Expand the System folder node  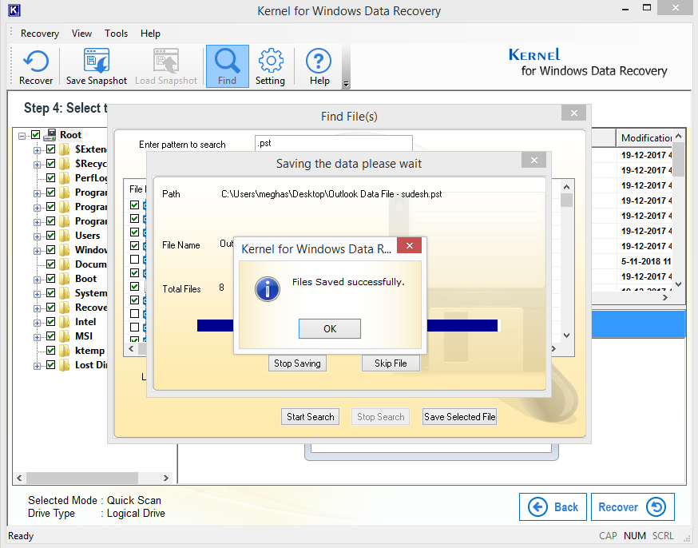pos(37,294)
